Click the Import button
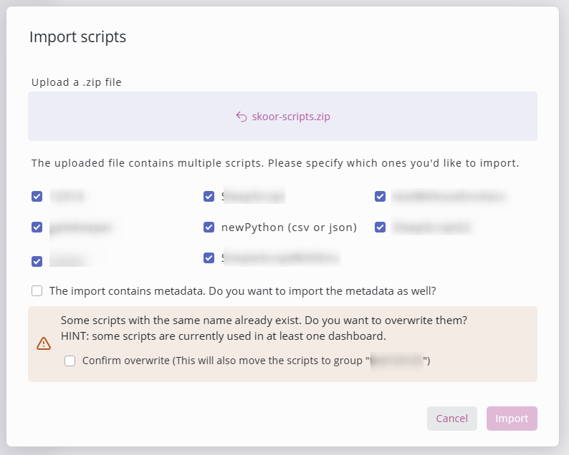 [512, 419]
